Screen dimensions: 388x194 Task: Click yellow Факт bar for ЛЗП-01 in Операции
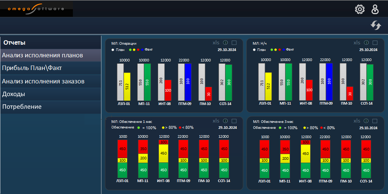tap(127, 86)
